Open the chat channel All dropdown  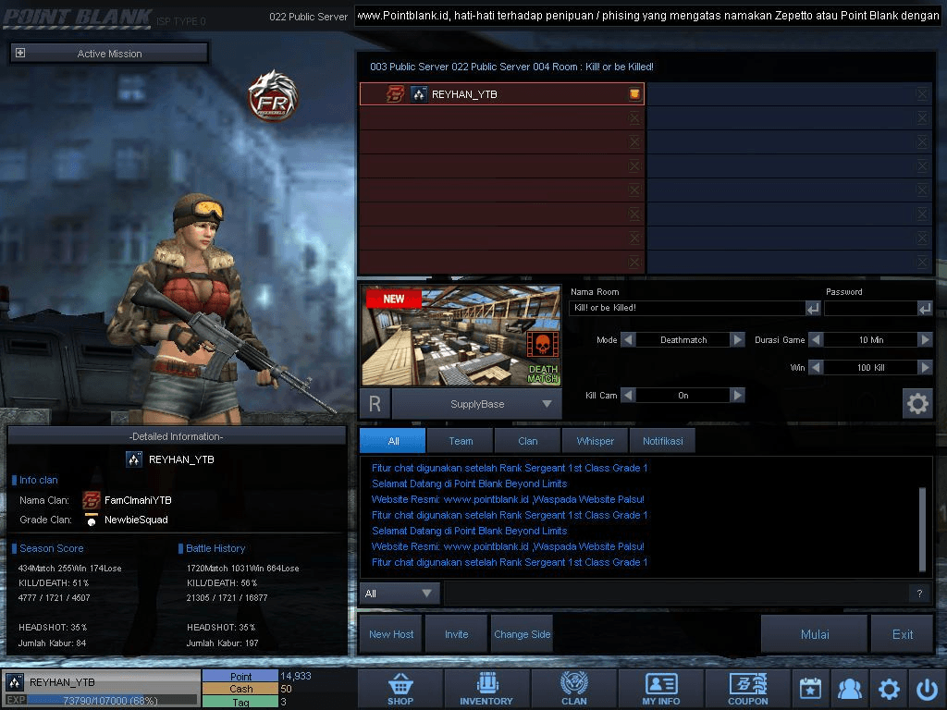point(400,594)
